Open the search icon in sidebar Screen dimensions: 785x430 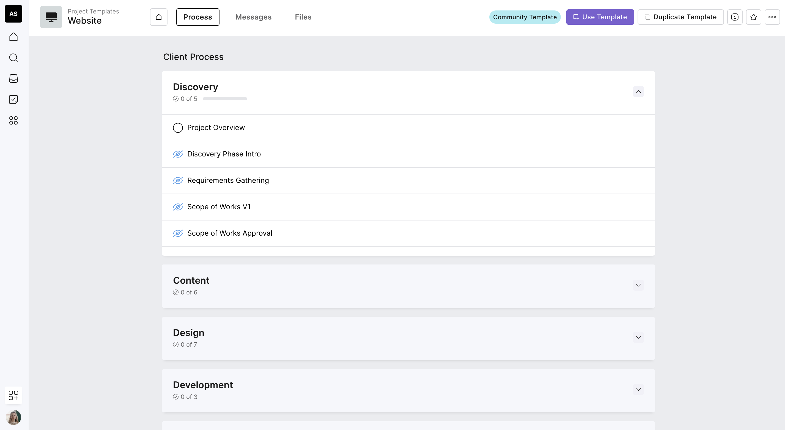click(13, 57)
